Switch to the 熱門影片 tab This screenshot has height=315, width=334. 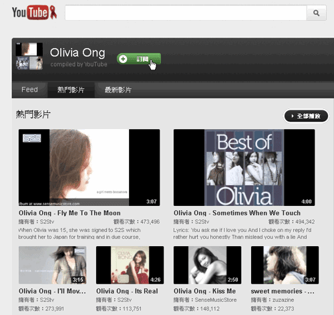tap(71, 90)
